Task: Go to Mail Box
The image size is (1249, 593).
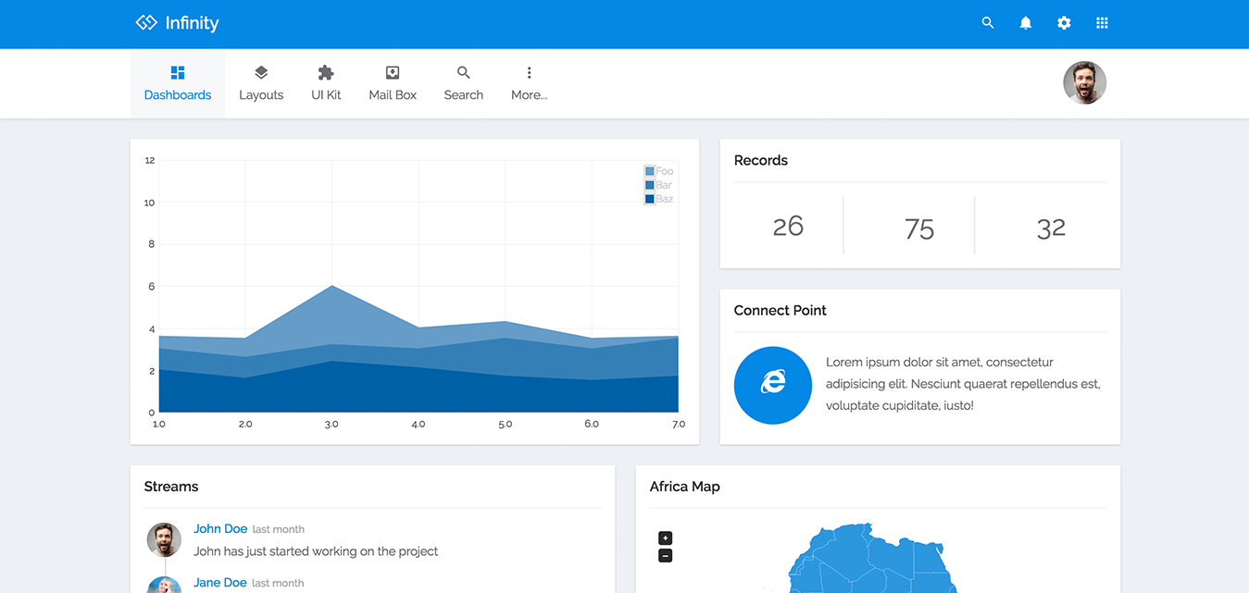Action: pos(393,83)
